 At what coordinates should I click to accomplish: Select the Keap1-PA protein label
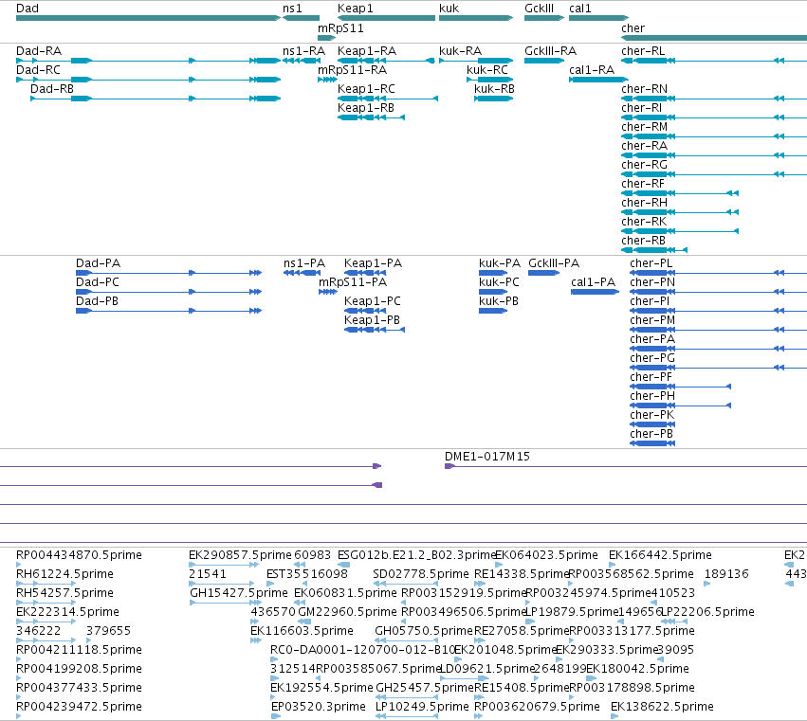click(373, 263)
